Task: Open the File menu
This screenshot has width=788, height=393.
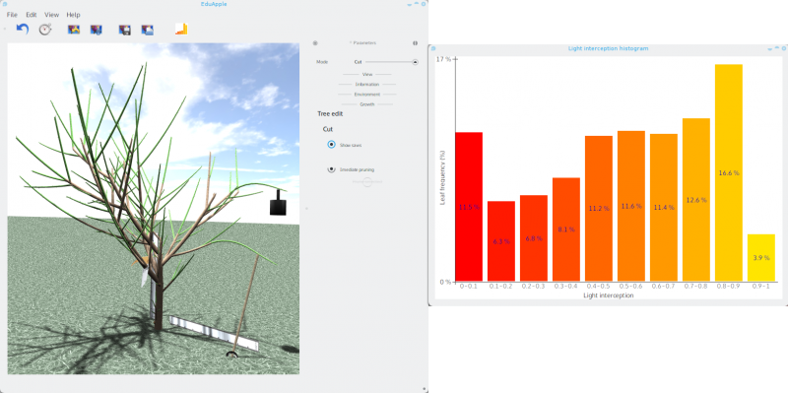Action: tap(12, 15)
